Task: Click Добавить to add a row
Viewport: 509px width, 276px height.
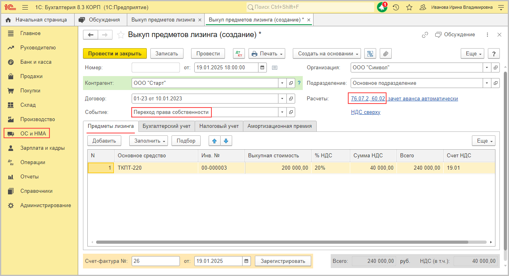Action: [104, 141]
